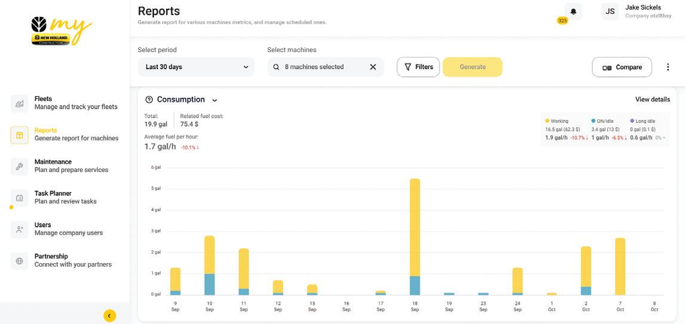This screenshot has height=324, width=685.
Task: Click the Consumption help question-mark icon
Action: (x=149, y=100)
